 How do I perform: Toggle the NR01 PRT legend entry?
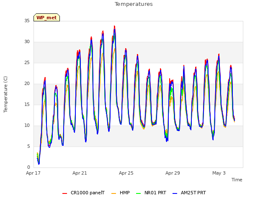[151, 193]
